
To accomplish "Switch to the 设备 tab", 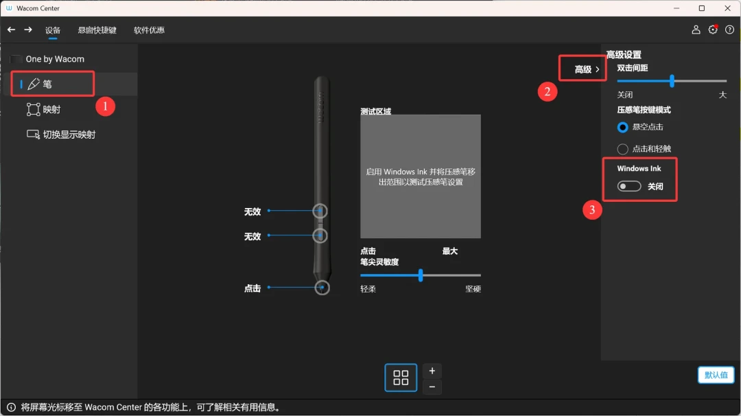I will tap(53, 30).
